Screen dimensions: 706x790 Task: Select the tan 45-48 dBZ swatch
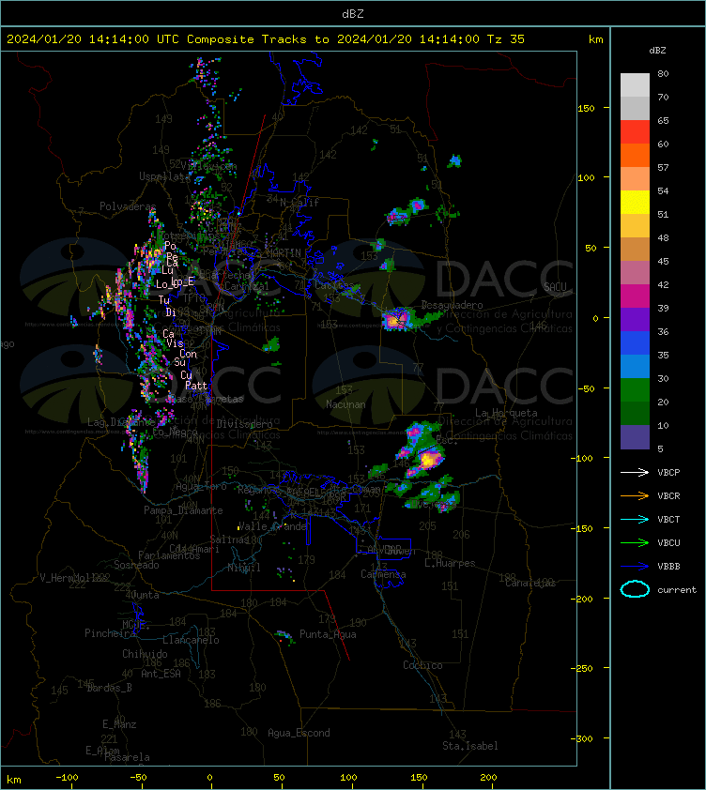[635, 249]
